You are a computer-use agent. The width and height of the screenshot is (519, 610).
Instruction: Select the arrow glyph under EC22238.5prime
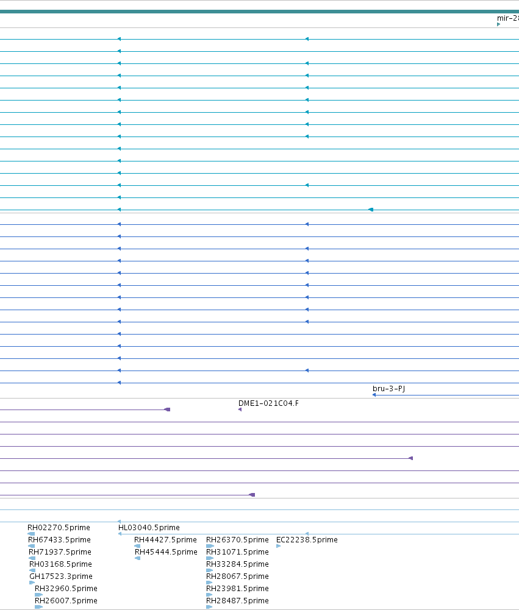(278, 546)
